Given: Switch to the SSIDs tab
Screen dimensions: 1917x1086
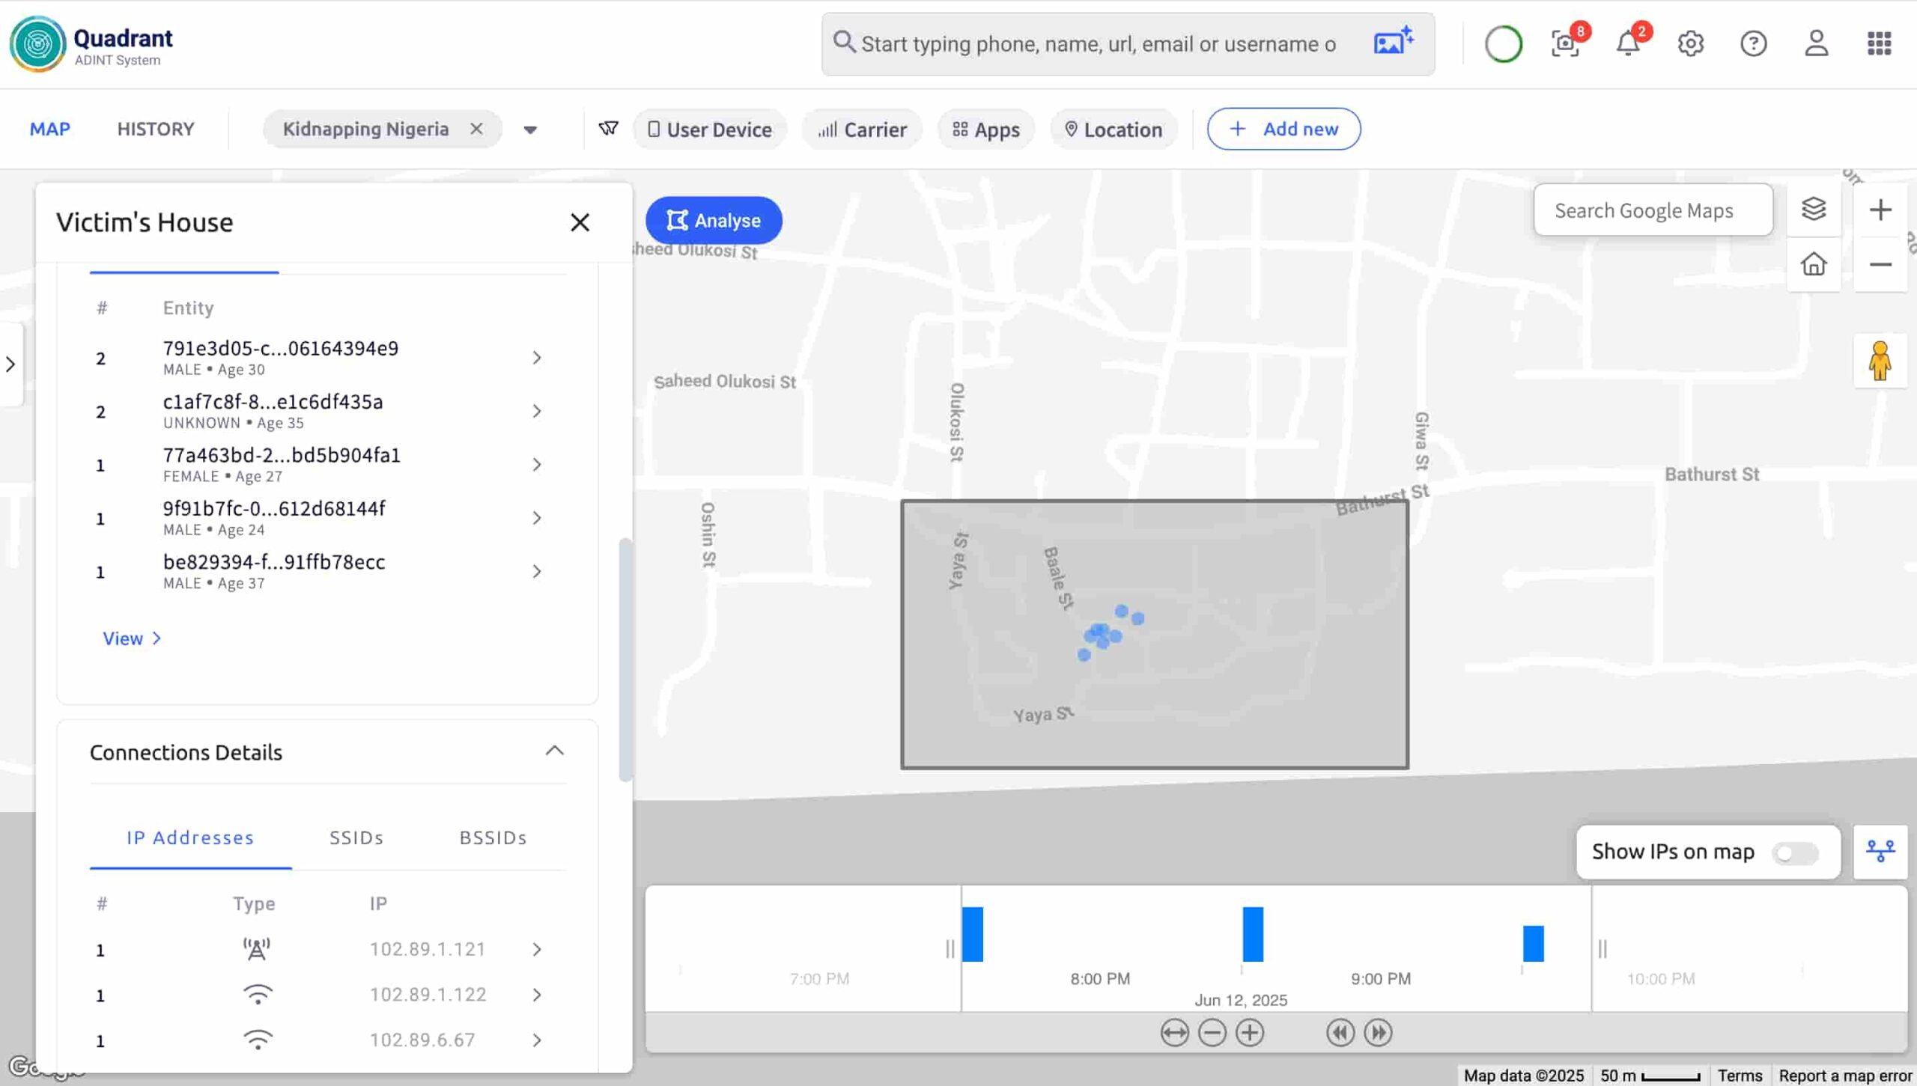Looking at the screenshot, I should pyautogui.click(x=356, y=838).
